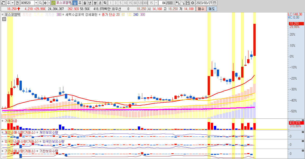This screenshot has height=159, width=305.
Task: Click the date field showing 2023/03/27
Action: point(204,3)
